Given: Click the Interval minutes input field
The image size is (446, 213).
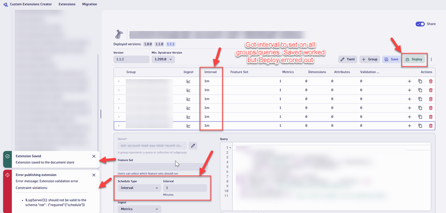Looking at the screenshot, I should [x=184, y=188].
